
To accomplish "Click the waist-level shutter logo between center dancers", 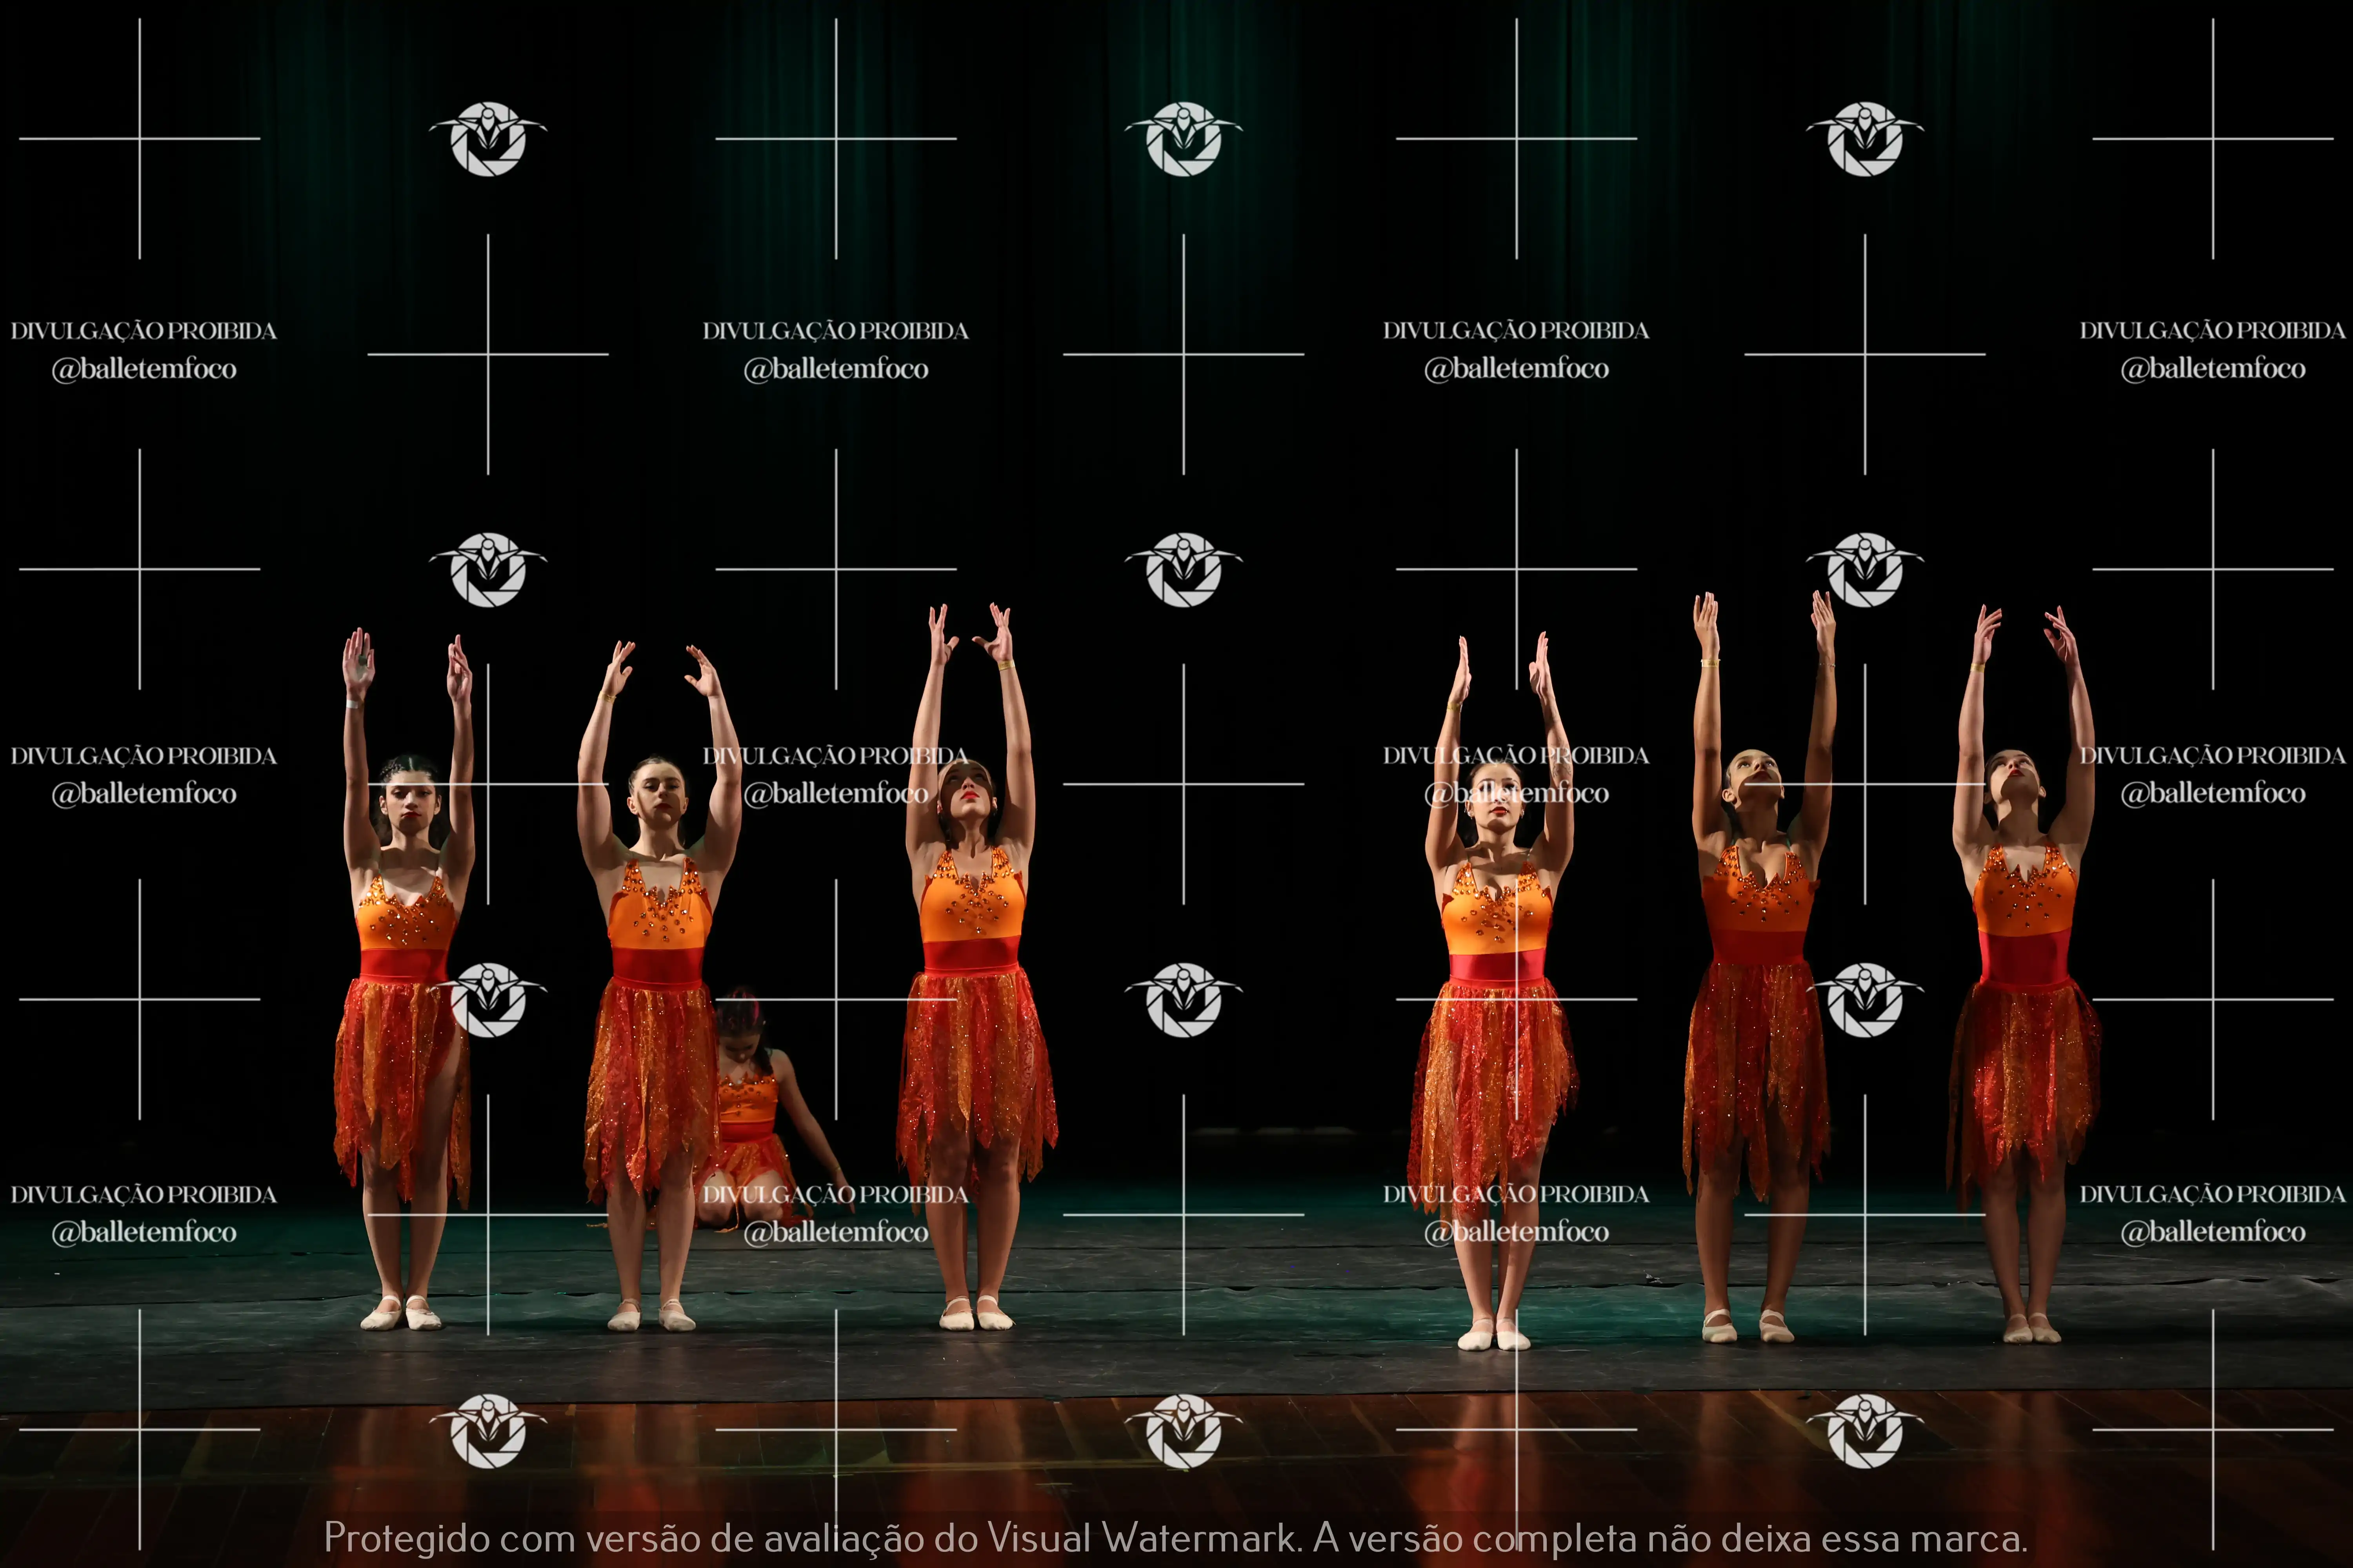I will [1184, 1000].
